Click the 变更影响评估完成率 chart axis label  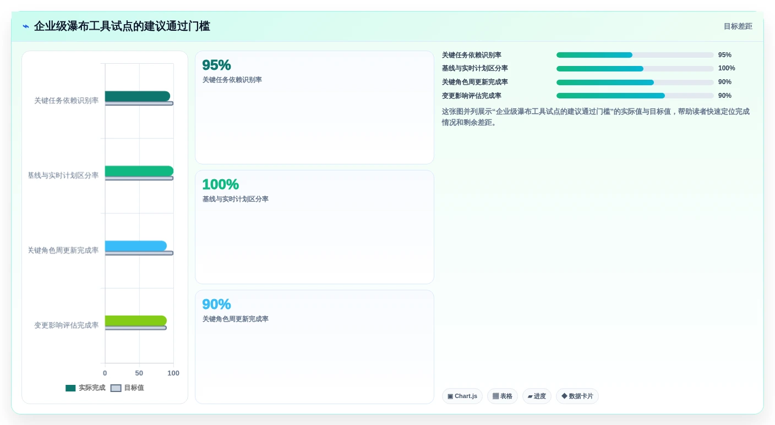tap(67, 325)
